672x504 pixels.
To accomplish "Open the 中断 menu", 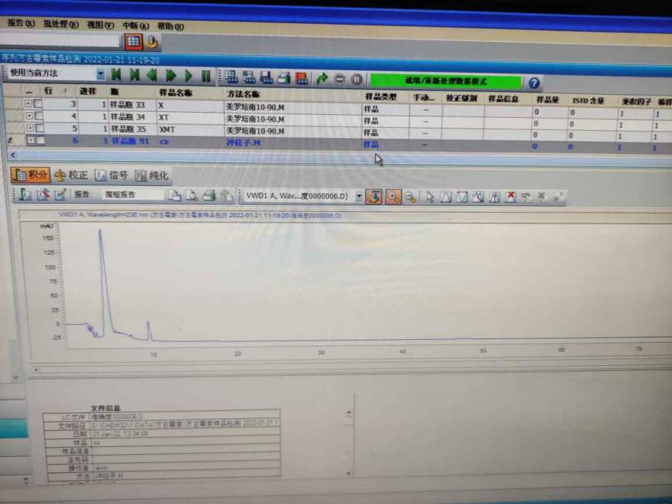I will coord(135,25).
